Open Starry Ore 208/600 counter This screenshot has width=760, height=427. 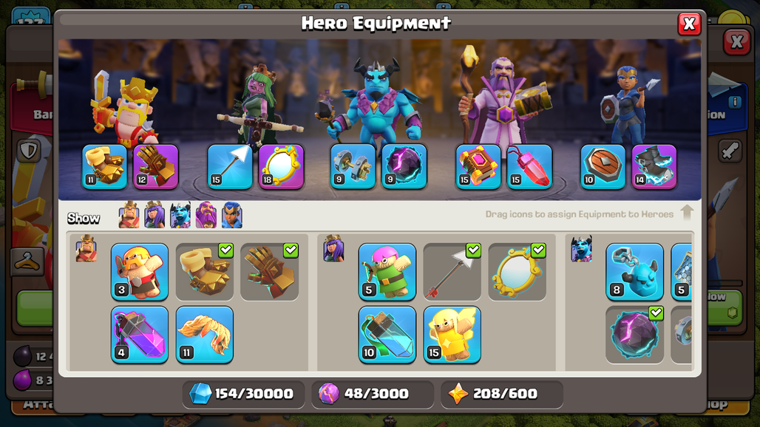(502, 394)
